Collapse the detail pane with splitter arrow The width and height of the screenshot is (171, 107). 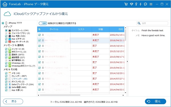pyautogui.click(x=127, y=62)
